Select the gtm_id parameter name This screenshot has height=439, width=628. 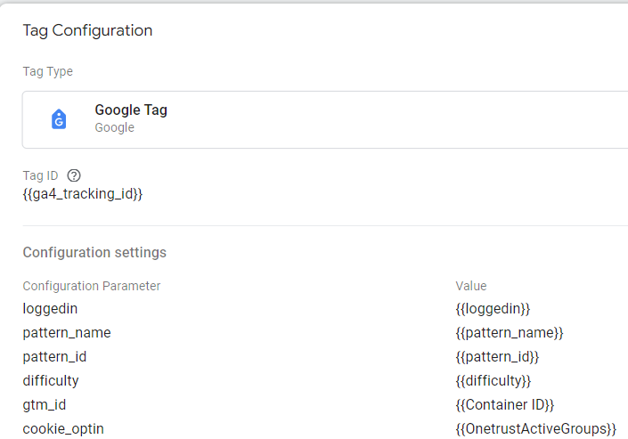click(45, 404)
